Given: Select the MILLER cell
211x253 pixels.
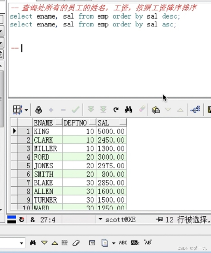Looking at the screenshot, I should (x=48, y=148).
